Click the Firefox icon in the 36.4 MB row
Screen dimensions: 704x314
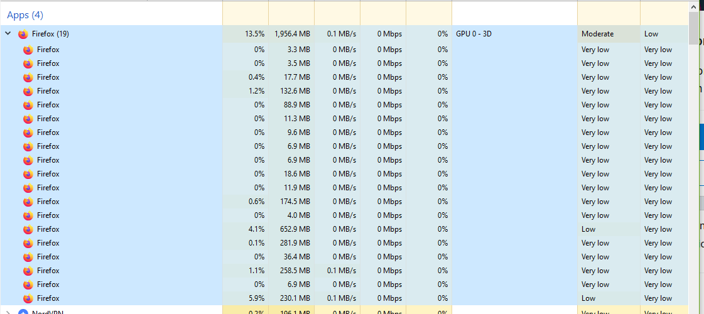[x=28, y=257]
